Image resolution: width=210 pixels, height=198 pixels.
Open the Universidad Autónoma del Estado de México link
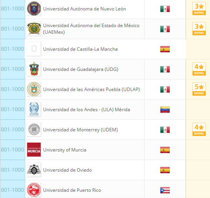(91, 29)
